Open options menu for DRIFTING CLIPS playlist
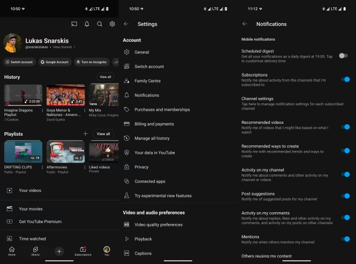 click(x=42, y=167)
